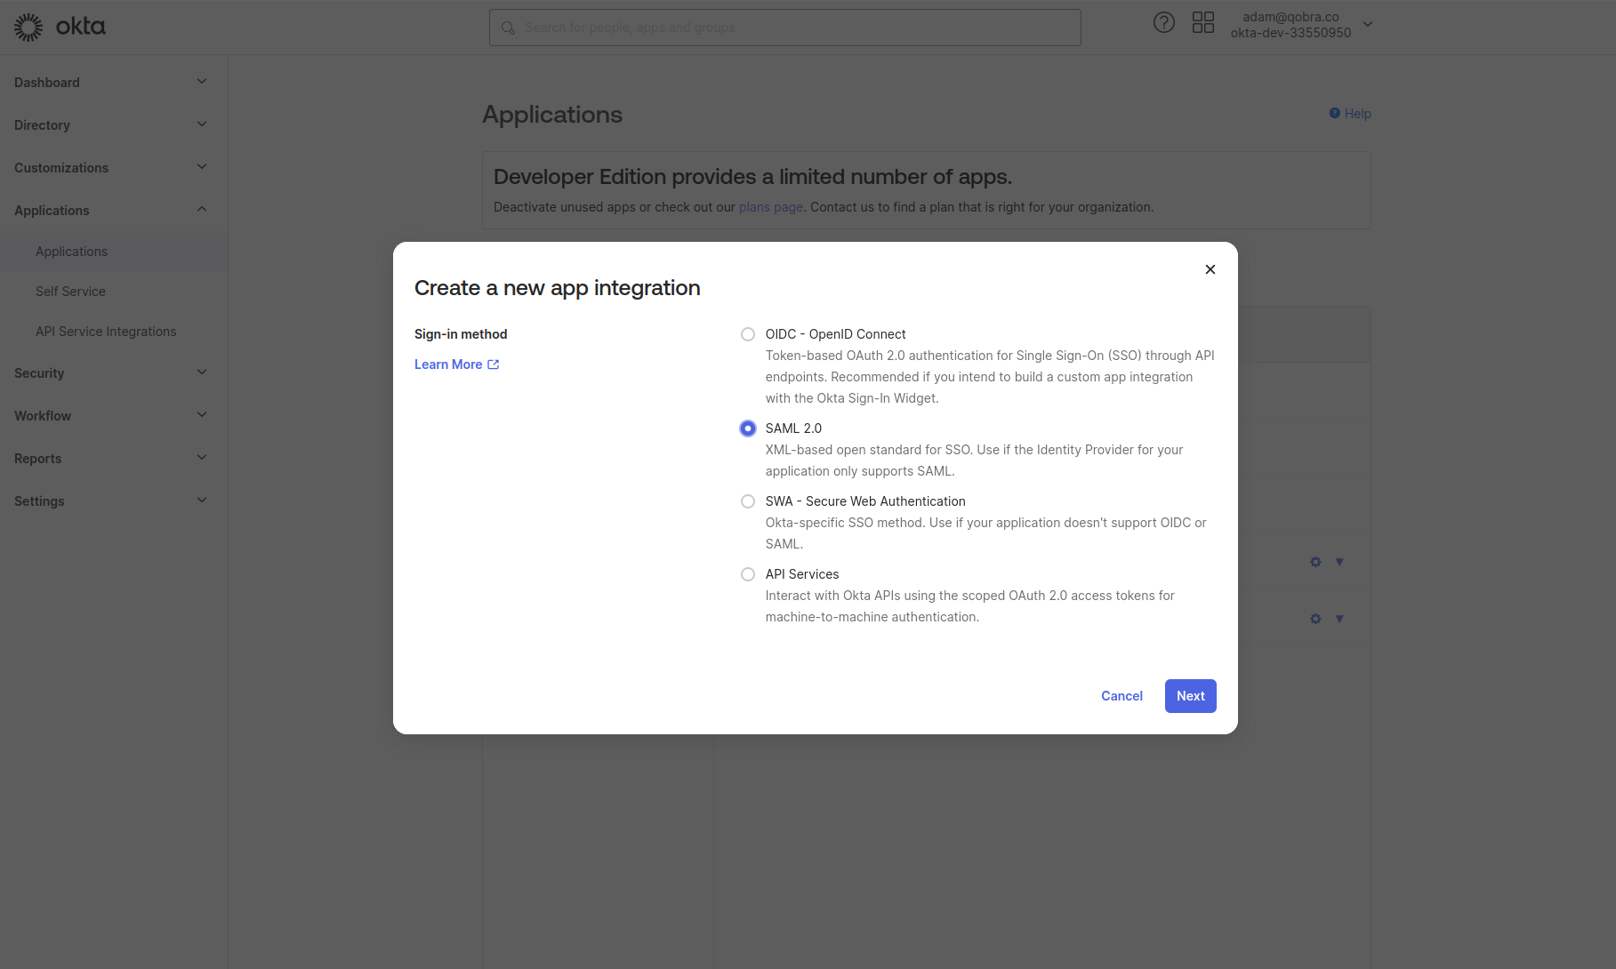
Task: Click the OIDC - OpenID Connect label
Action: 835,334
